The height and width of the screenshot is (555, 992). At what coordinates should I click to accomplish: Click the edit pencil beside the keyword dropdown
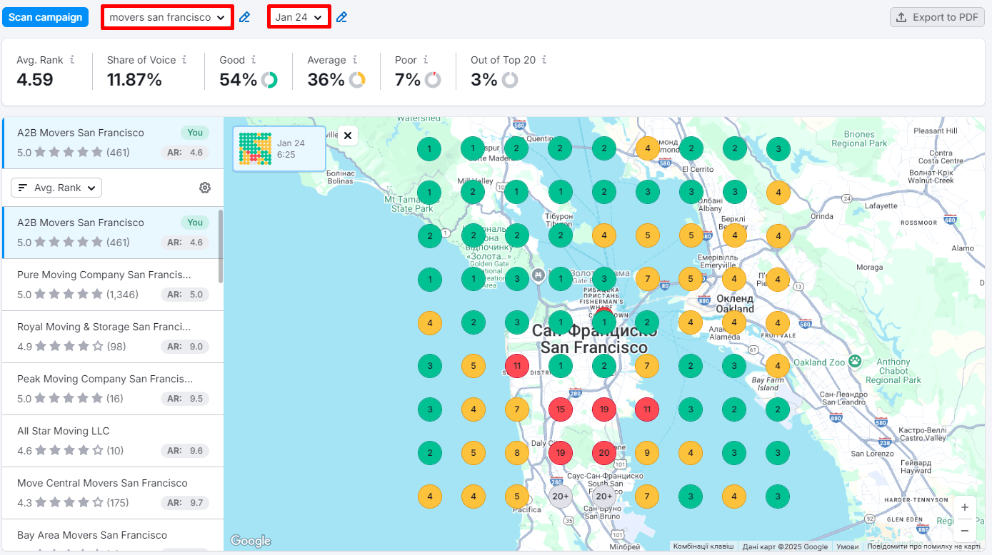[244, 17]
